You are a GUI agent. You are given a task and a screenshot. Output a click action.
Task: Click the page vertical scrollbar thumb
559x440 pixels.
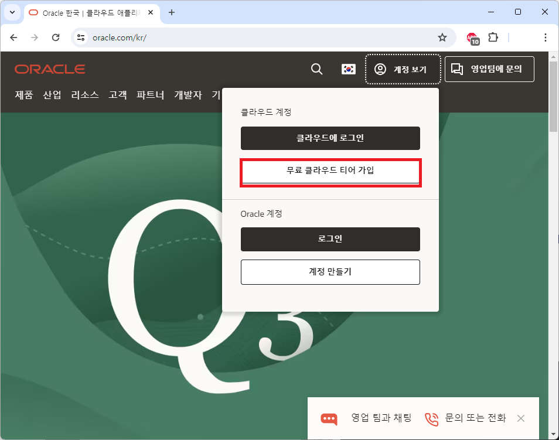tap(553, 97)
